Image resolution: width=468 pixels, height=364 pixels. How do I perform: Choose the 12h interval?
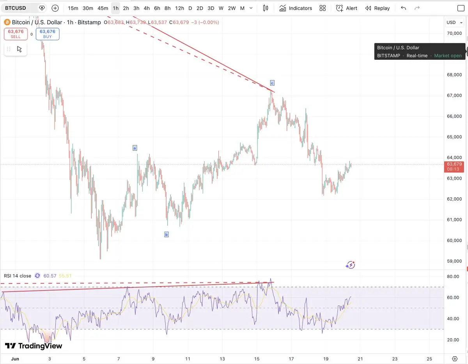click(x=179, y=8)
